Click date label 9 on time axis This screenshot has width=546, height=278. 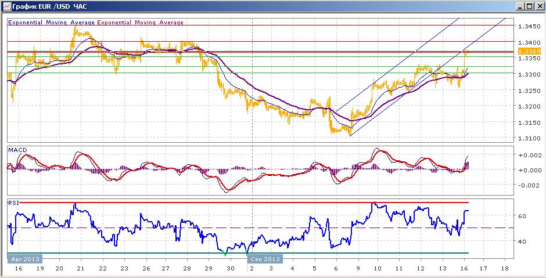358,269
